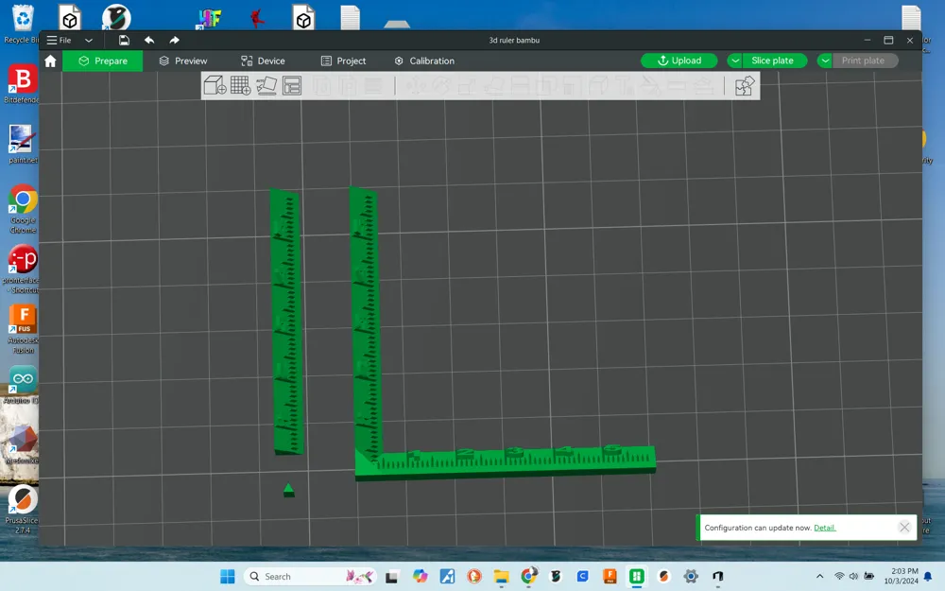Click the Slice plate button
Screen dimensions: 945x591
pos(775,61)
